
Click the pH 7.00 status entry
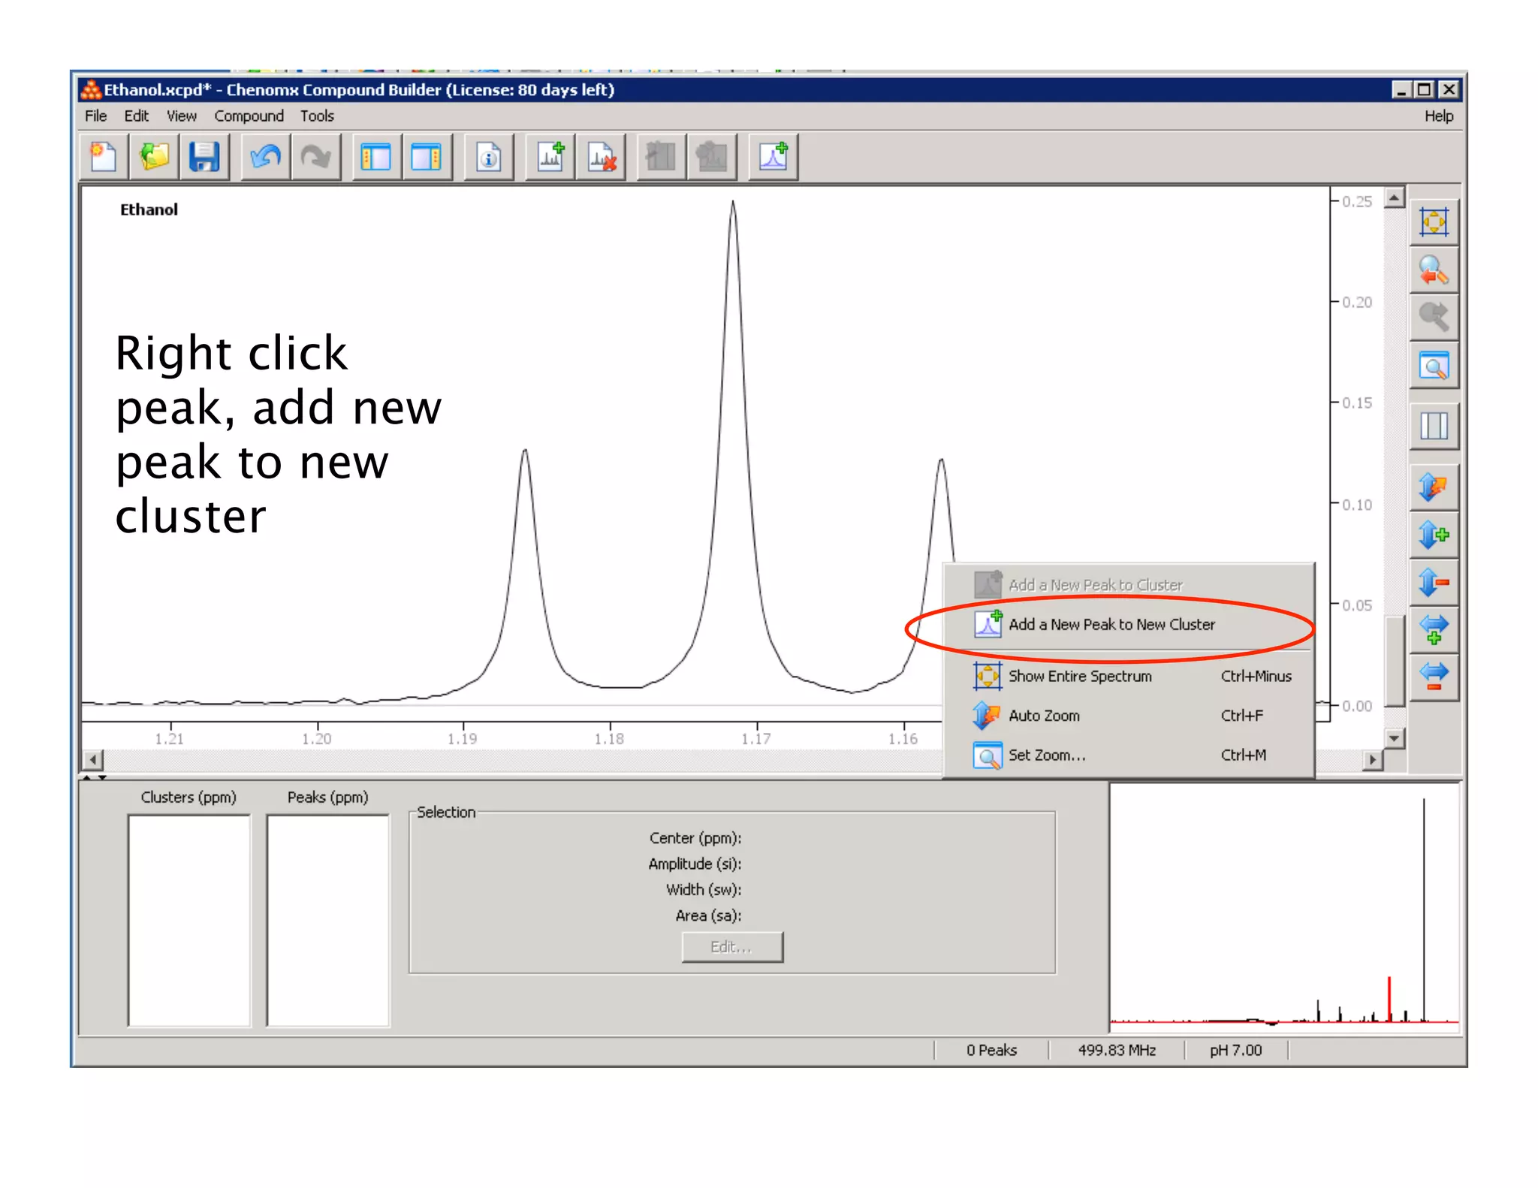[x=1236, y=1050]
